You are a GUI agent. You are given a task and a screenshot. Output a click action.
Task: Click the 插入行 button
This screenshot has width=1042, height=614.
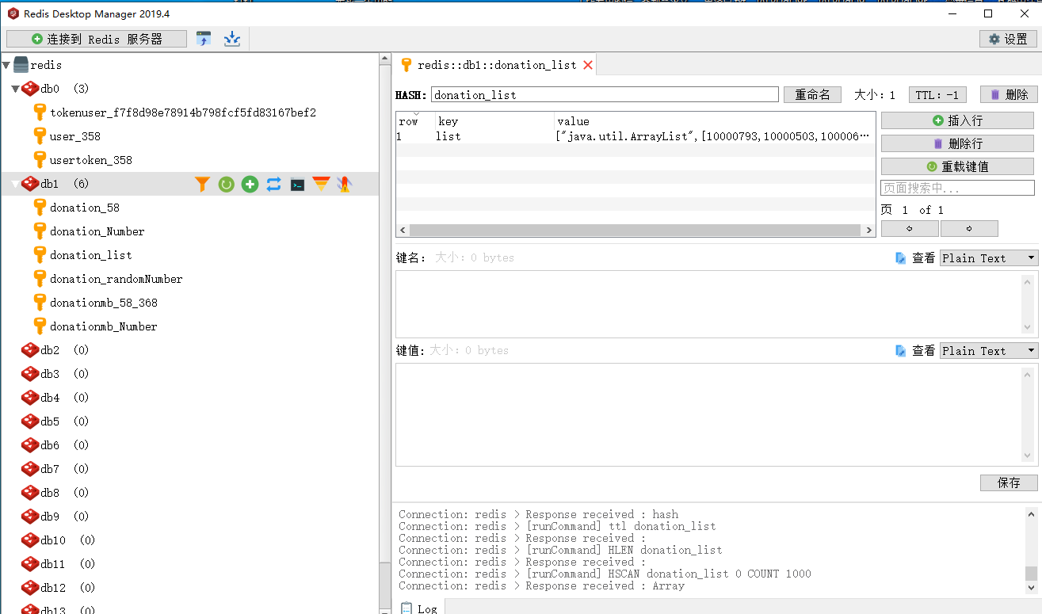[x=956, y=120]
